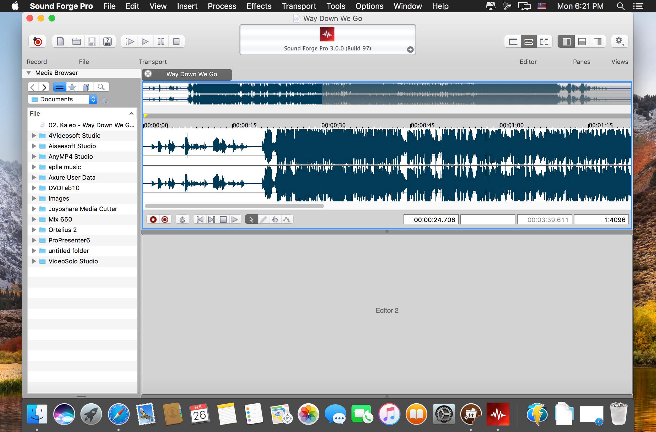This screenshot has height=432, width=656.
Task: Click the cursor position time field
Action: point(431,220)
